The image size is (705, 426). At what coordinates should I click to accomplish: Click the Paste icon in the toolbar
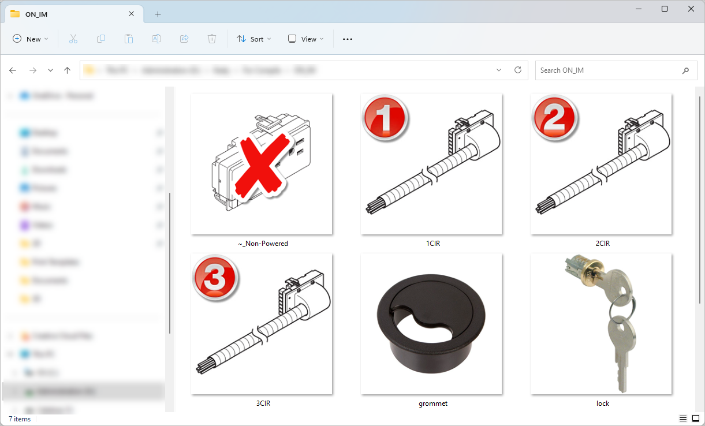[x=128, y=39]
